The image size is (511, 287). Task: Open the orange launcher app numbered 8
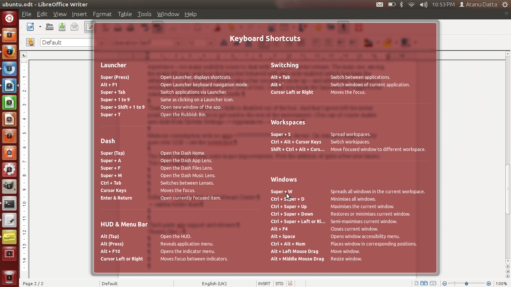click(x=9, y=153)
